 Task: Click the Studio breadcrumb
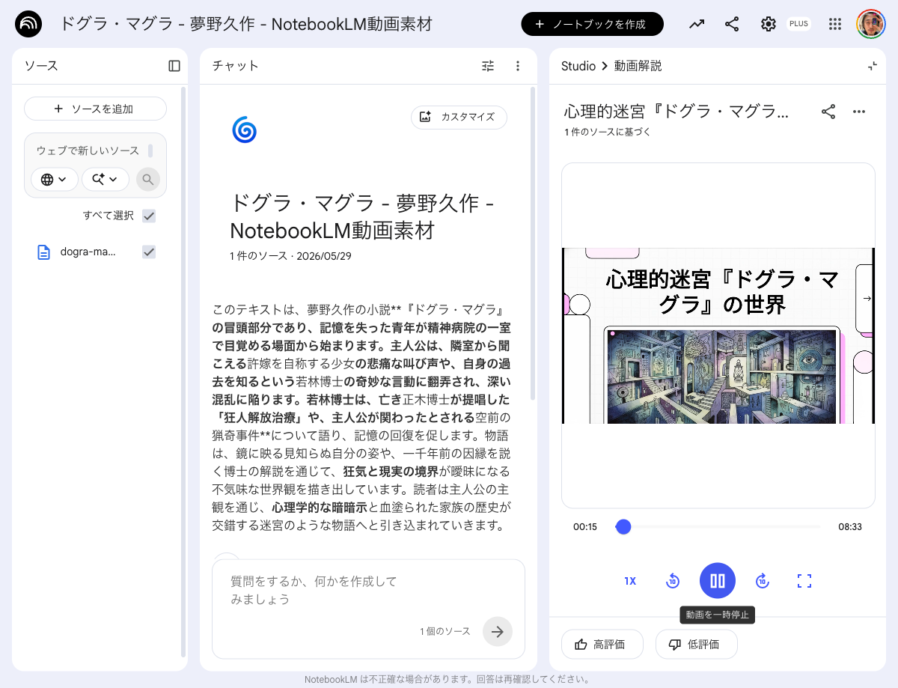(578, 66)
